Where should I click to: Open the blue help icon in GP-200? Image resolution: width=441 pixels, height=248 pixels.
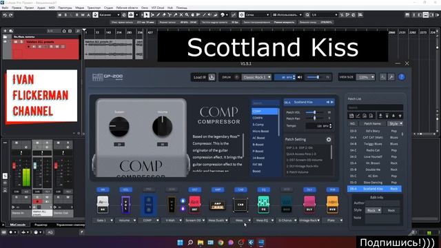point(402,77)
